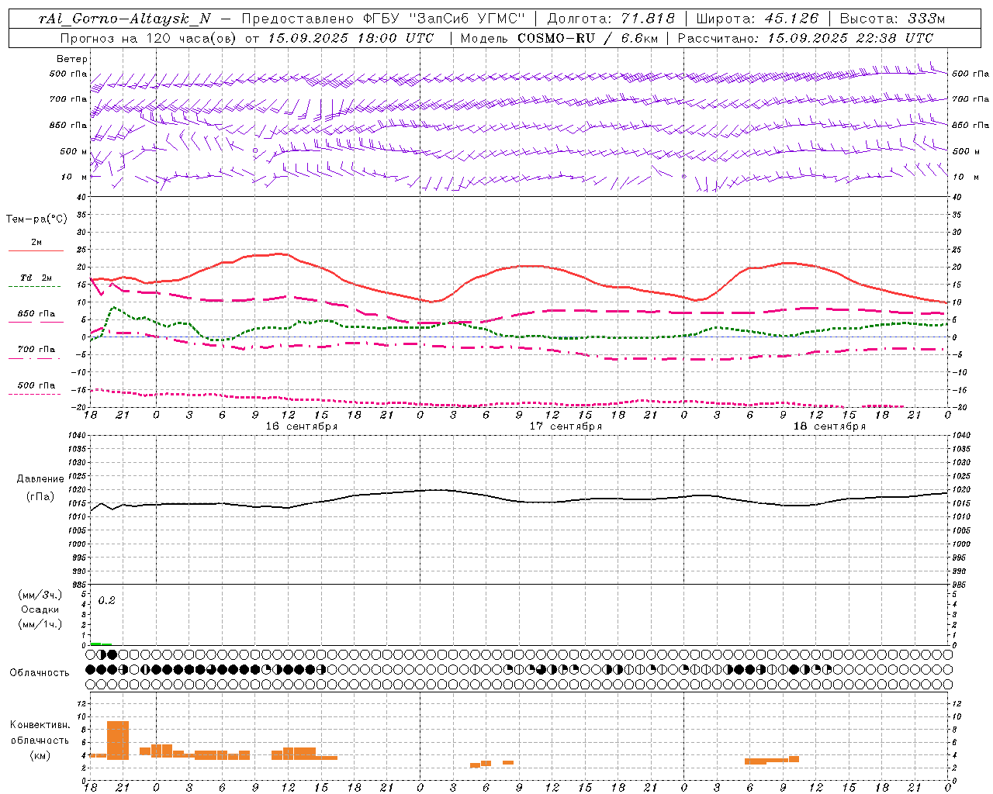
Task: Click the model label COSMO-RU / 6.6км
Action: point(588,38)
